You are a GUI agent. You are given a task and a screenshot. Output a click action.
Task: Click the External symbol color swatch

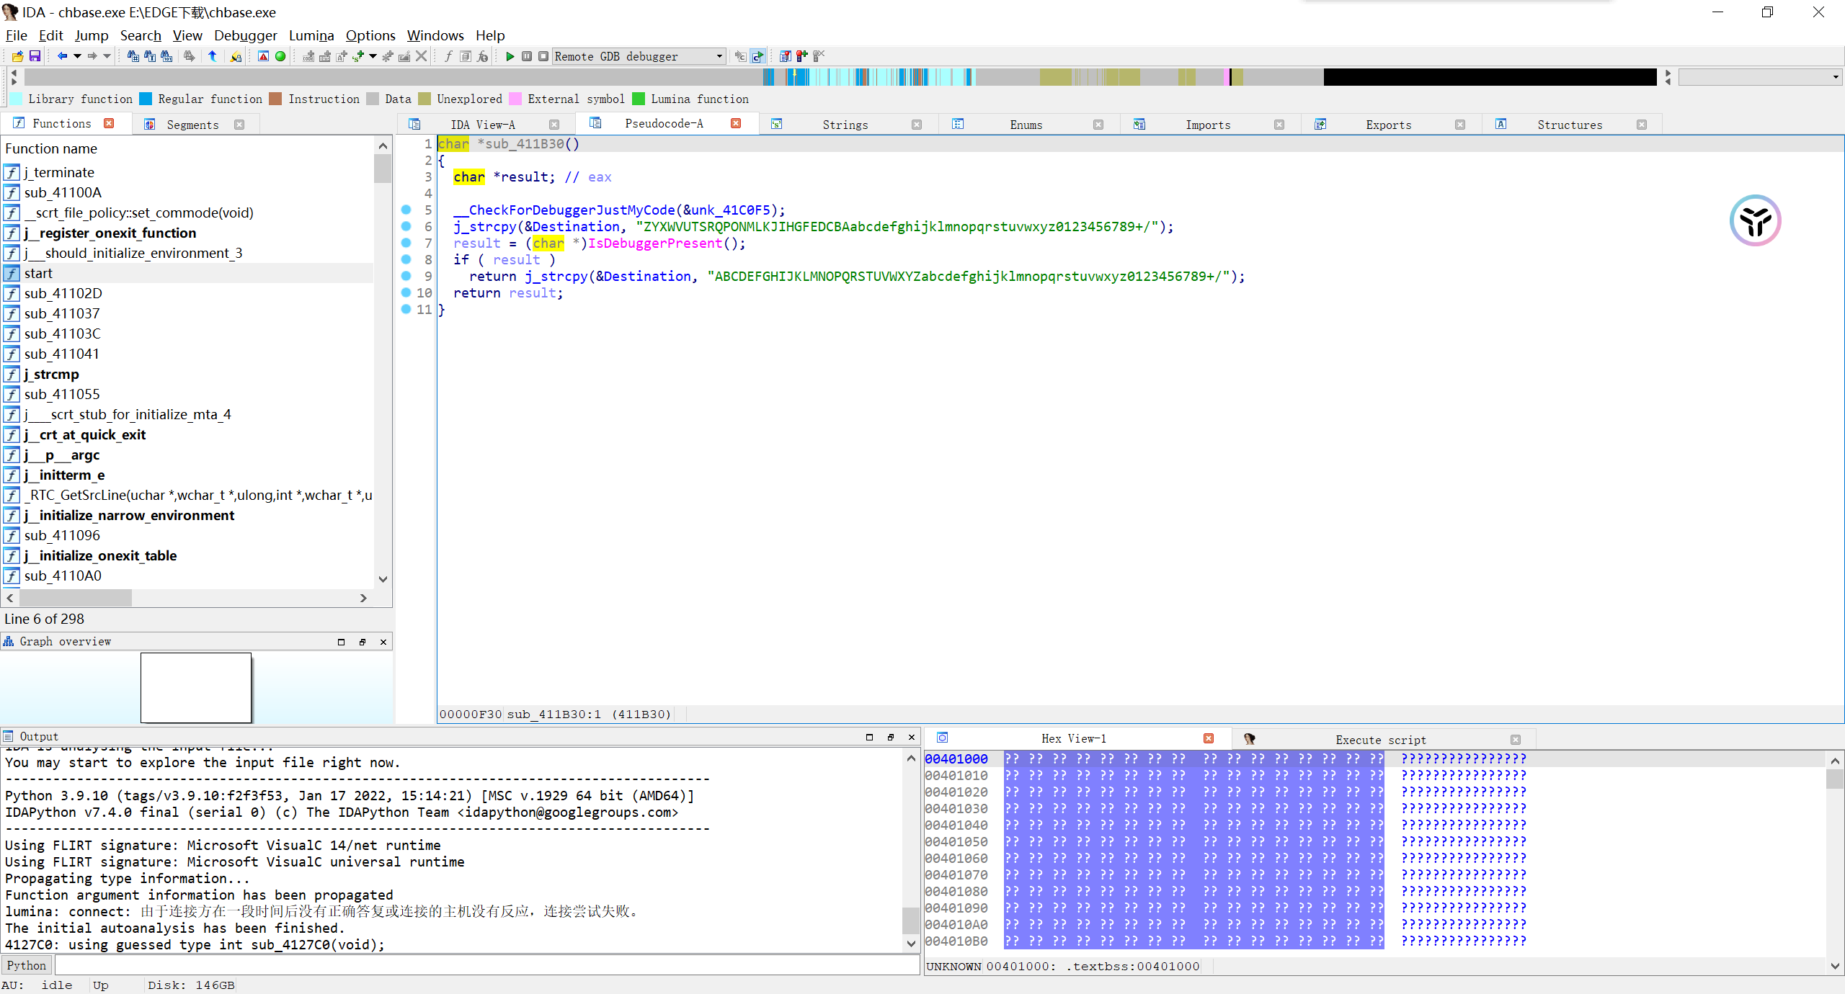[515, 99]
